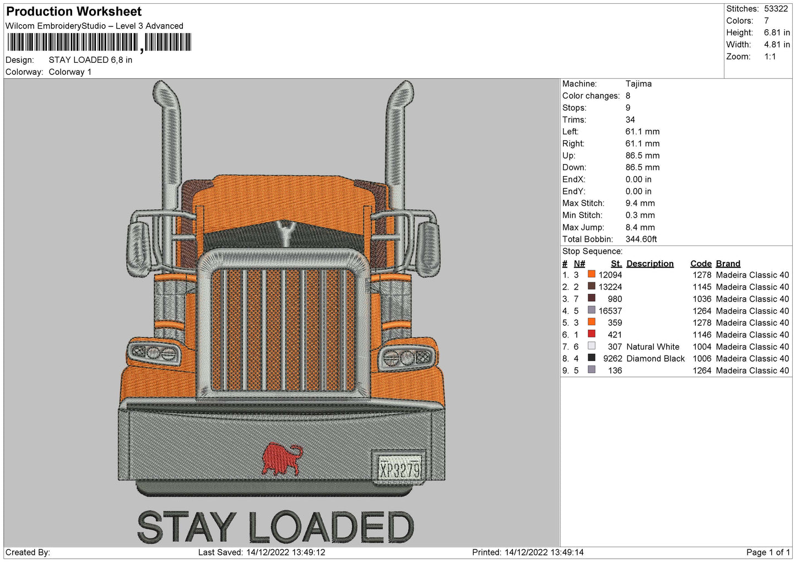Click the Width value '4.81 in'

click(x=777, y=45)
